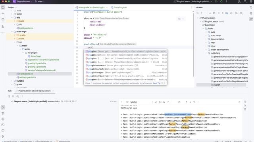Open the Project tool window icon
This screenshot has width=254, height=142.
pyautogui.click(x=3, y=7)
